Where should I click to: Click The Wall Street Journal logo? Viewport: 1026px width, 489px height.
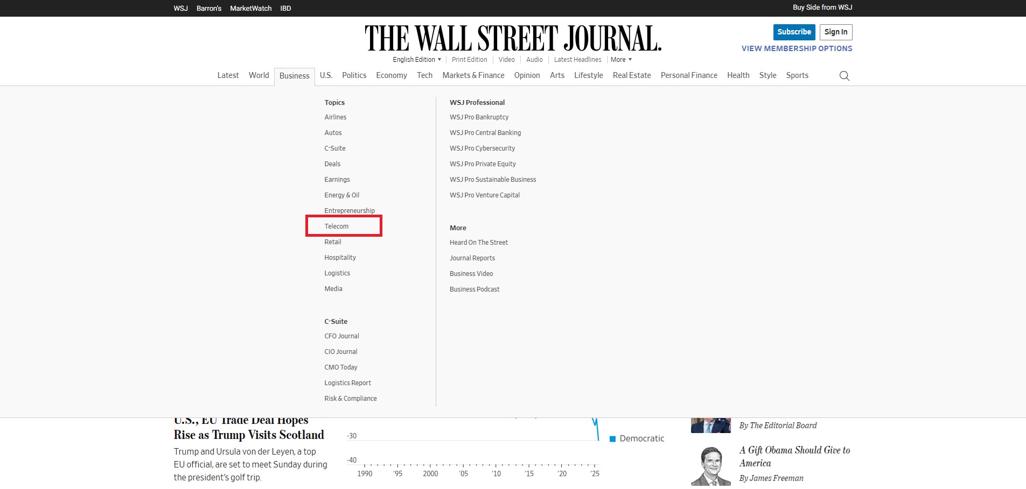513,38
